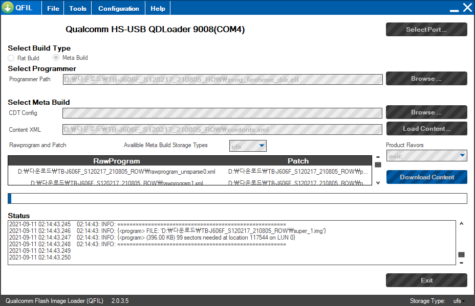Screen dimensions: 475x306
Task: Close the QFIL window
Action: click(467, 8)
